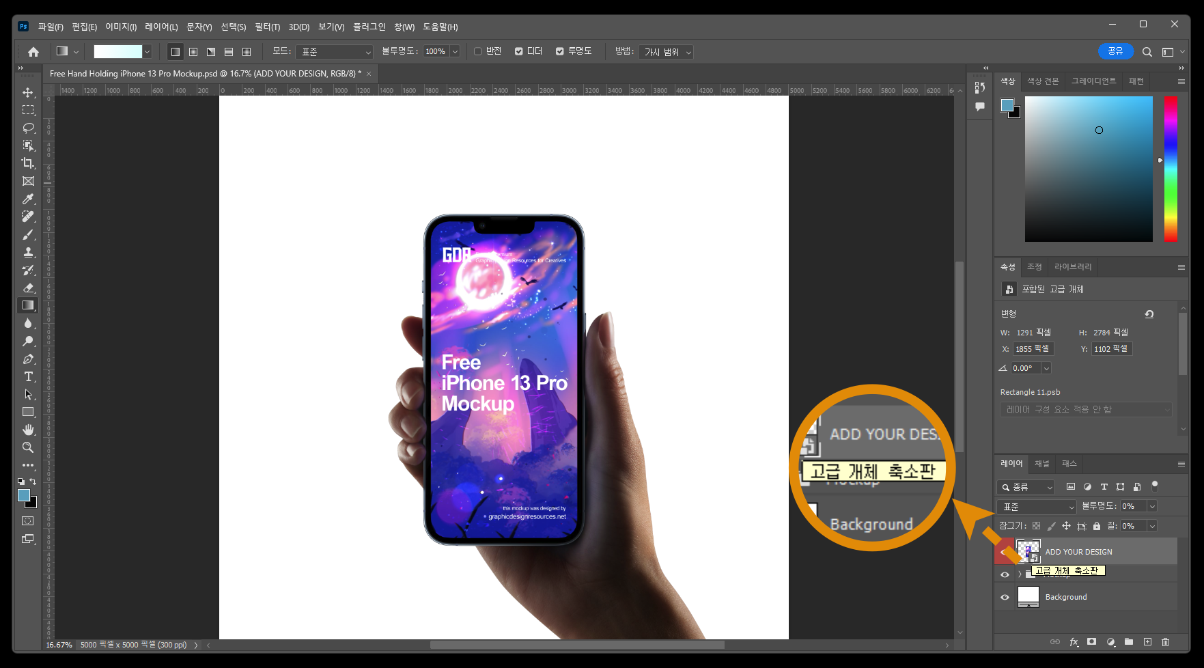Open the layer 칠 dropdown arrow
The height and width of the screenshot is (668, 1204).
coord(1152,526)
